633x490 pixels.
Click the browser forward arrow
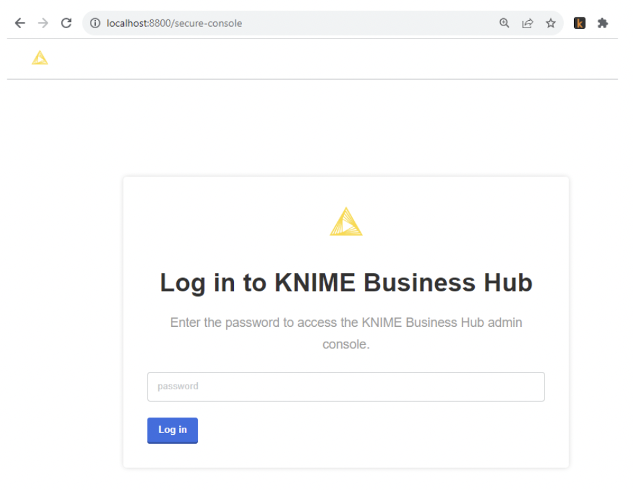43,23
